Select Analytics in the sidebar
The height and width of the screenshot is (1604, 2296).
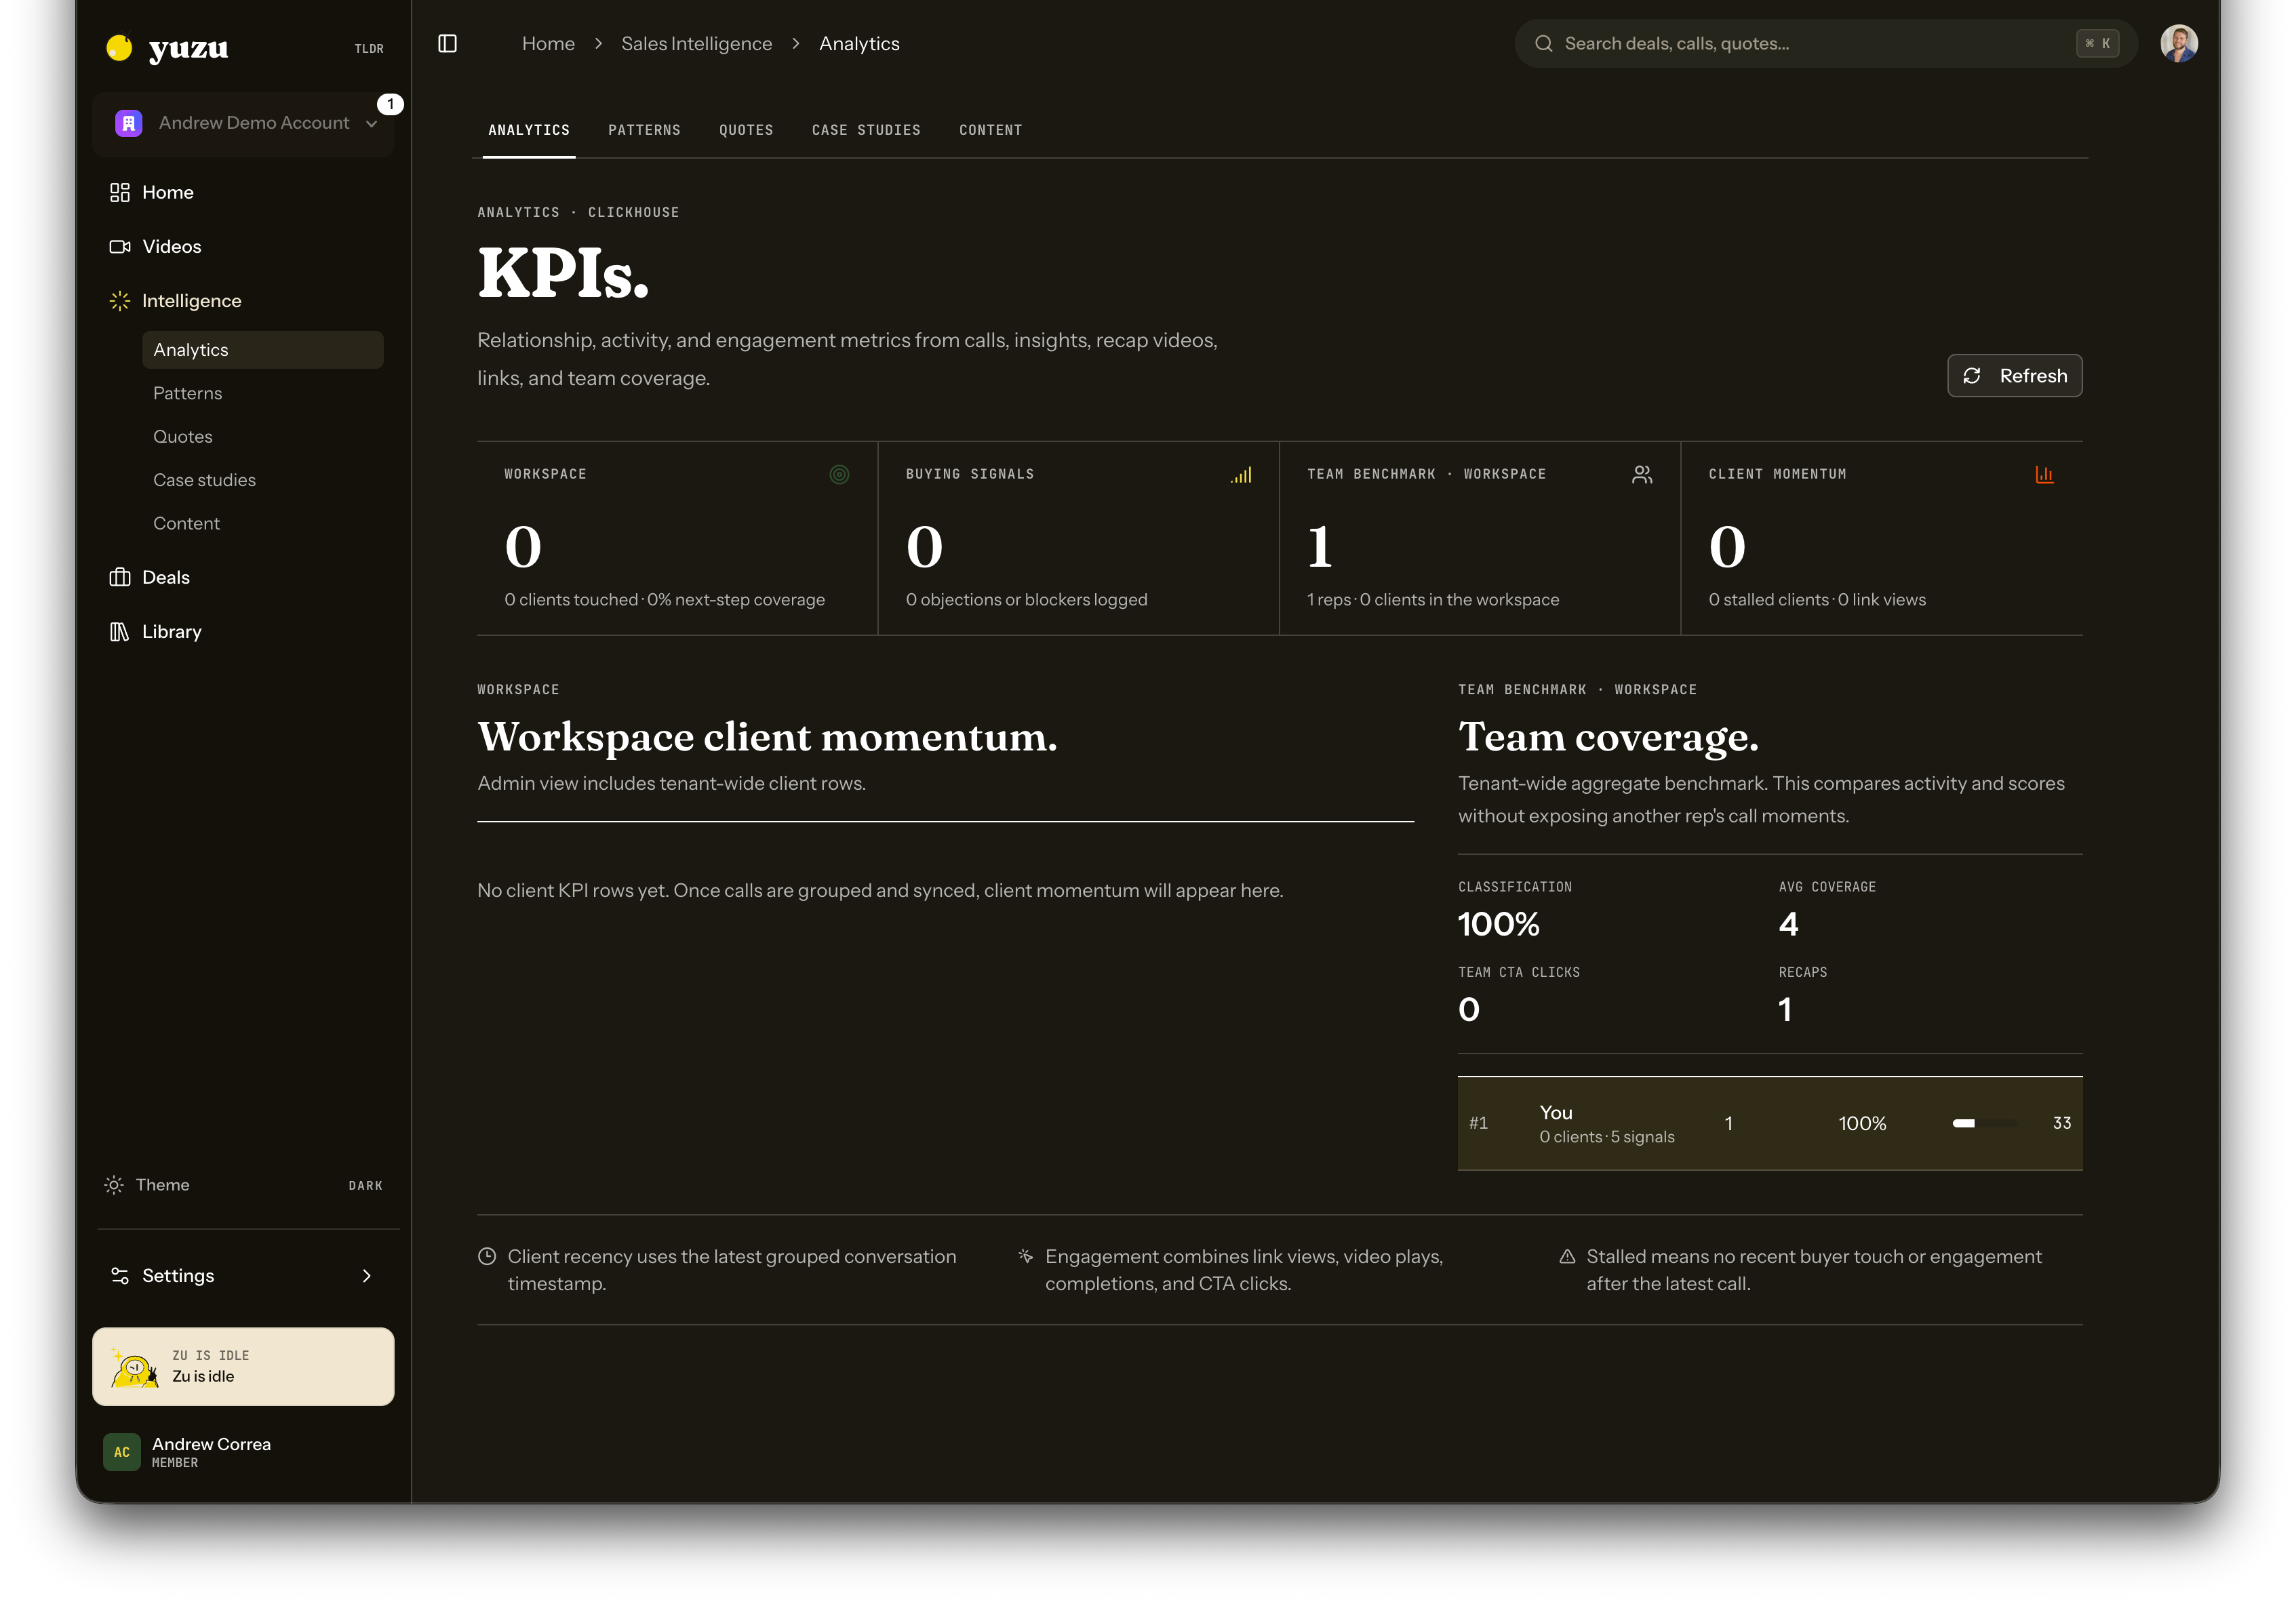click(x=263, y=350)
